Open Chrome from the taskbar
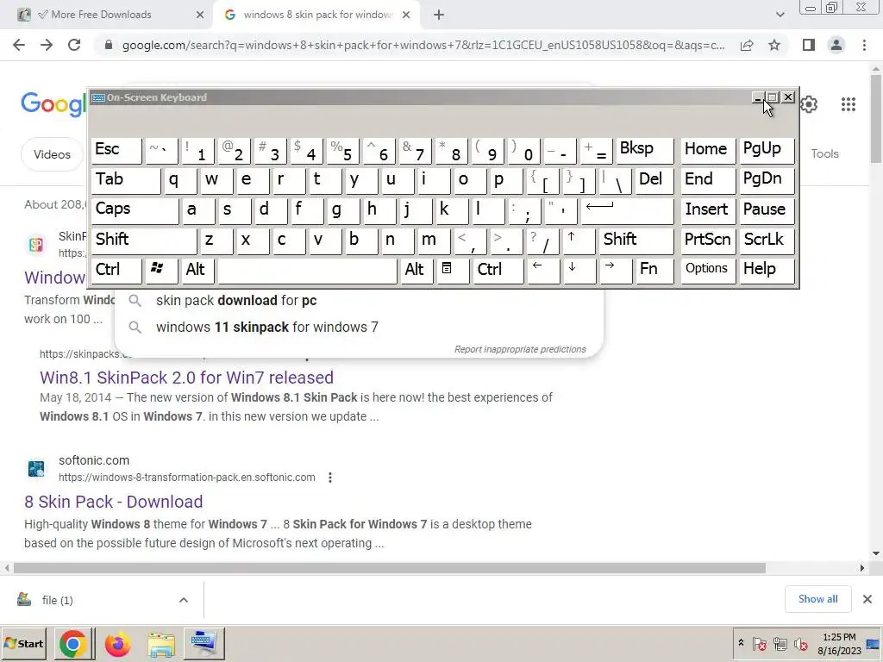 (73, 643)
